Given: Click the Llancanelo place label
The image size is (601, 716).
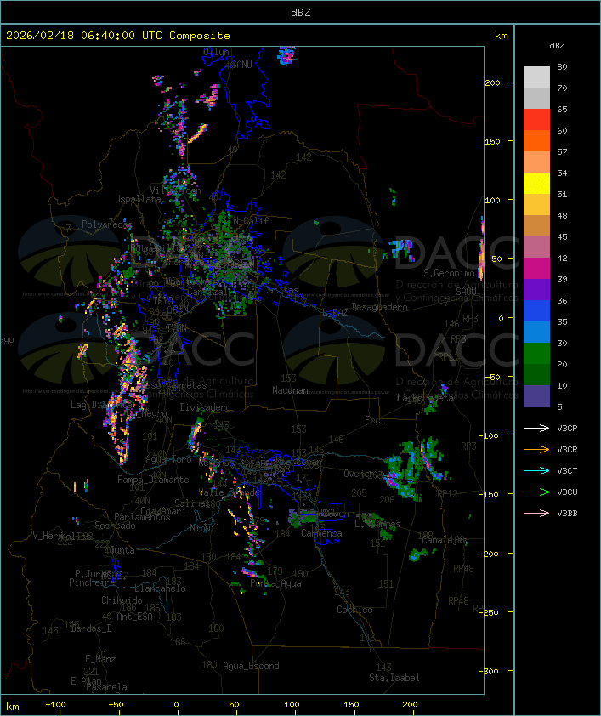Looking at the screenshot, I should coord(160,588).
